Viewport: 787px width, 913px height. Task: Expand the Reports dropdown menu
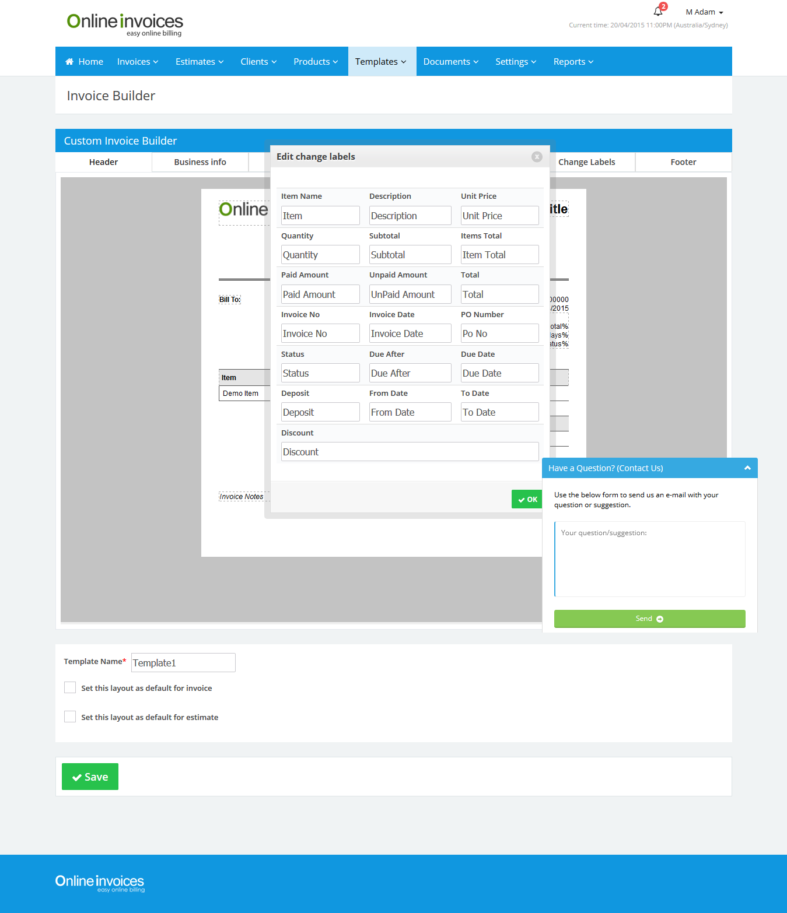point(573,62)
